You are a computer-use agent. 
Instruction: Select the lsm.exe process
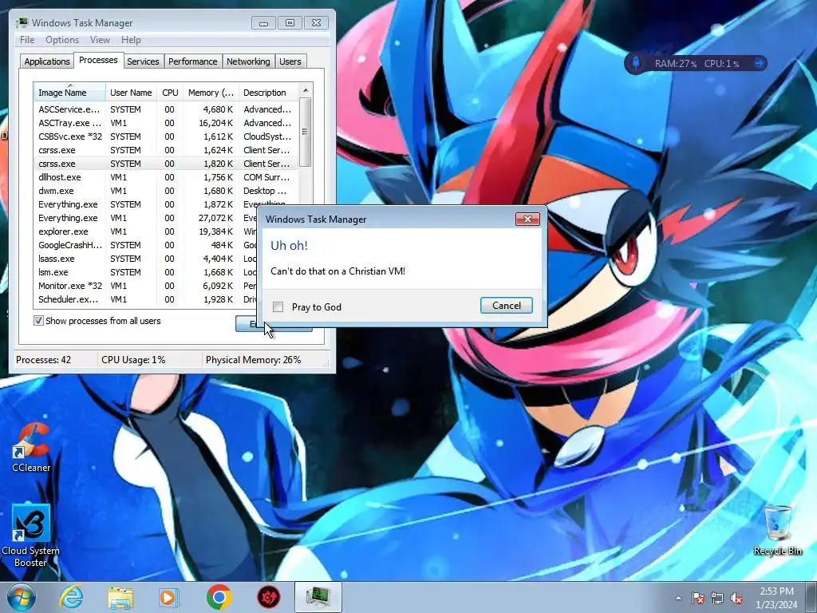coord(146,272)
